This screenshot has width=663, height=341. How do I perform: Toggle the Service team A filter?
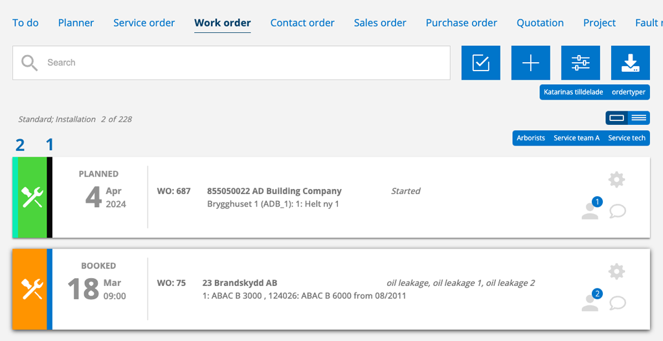click(577, 138)
